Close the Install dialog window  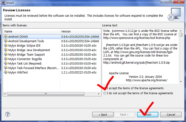179,2
